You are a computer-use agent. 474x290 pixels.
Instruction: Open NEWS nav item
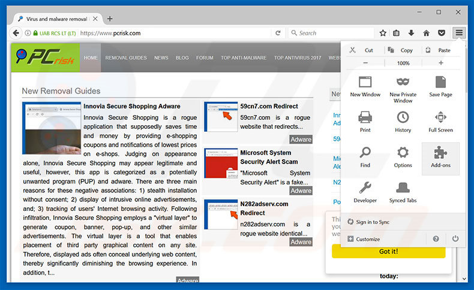tap(161, 58)
